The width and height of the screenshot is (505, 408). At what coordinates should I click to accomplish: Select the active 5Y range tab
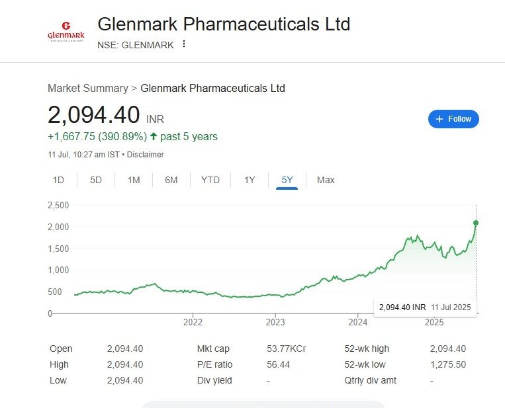287,180
